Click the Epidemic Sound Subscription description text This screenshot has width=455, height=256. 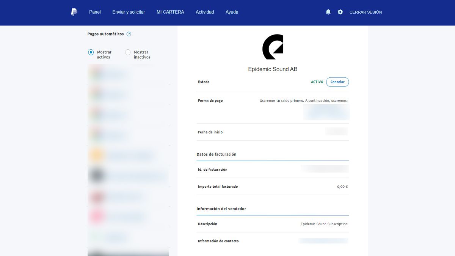click(324, 224)
